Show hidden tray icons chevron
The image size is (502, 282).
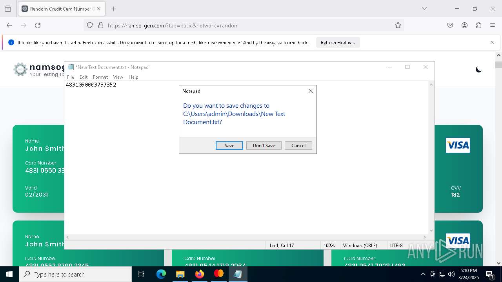coord(423,274)
